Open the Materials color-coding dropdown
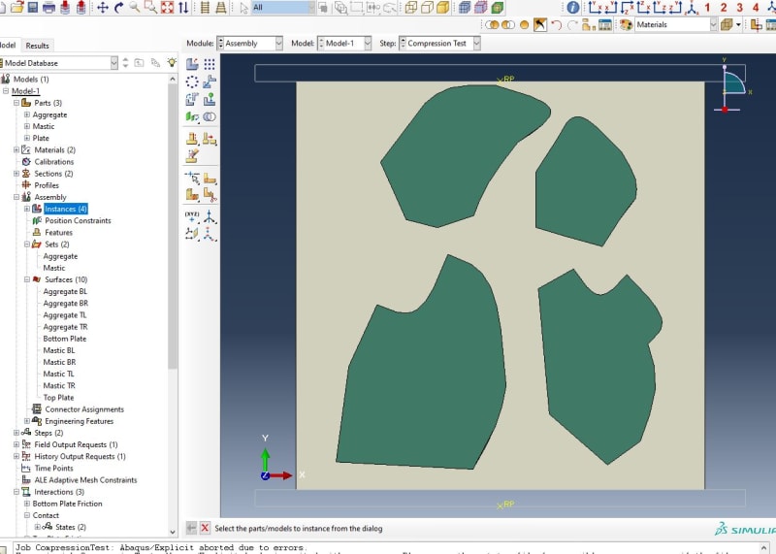 [x=676, y=25]
